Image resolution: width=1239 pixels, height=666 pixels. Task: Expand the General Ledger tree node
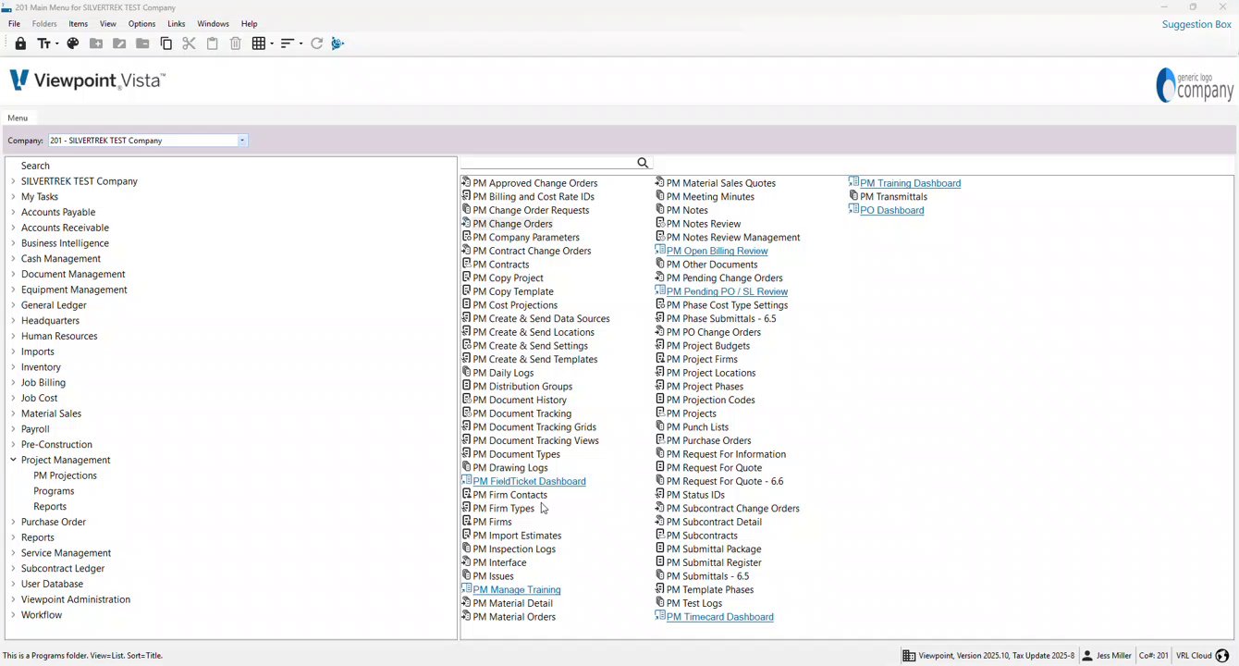tap(13, 305)
